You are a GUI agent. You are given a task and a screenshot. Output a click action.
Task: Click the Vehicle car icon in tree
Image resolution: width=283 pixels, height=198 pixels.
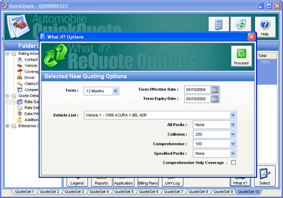(x=20, y=65)
